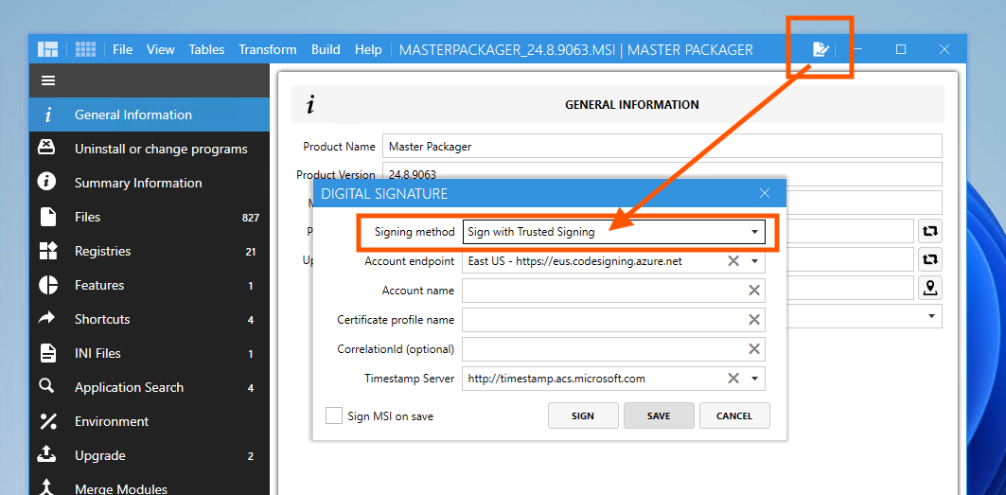Click the Summary Information icon
Screen dimensions: 1006x495
pyautogui.click(x=46, y=182)
